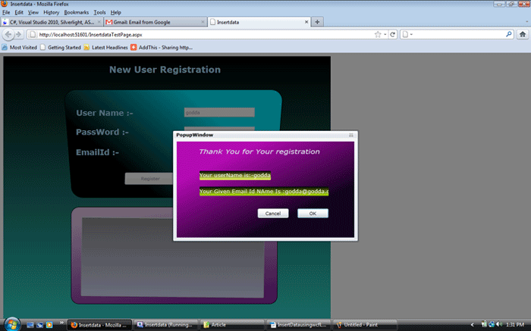The image size is (531, 331).
Task: Click Switch Between Windows quick launch icon
Action: pos(39,325)
